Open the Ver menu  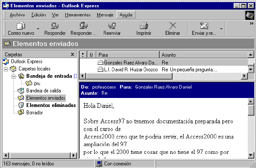tap(55, 15)
